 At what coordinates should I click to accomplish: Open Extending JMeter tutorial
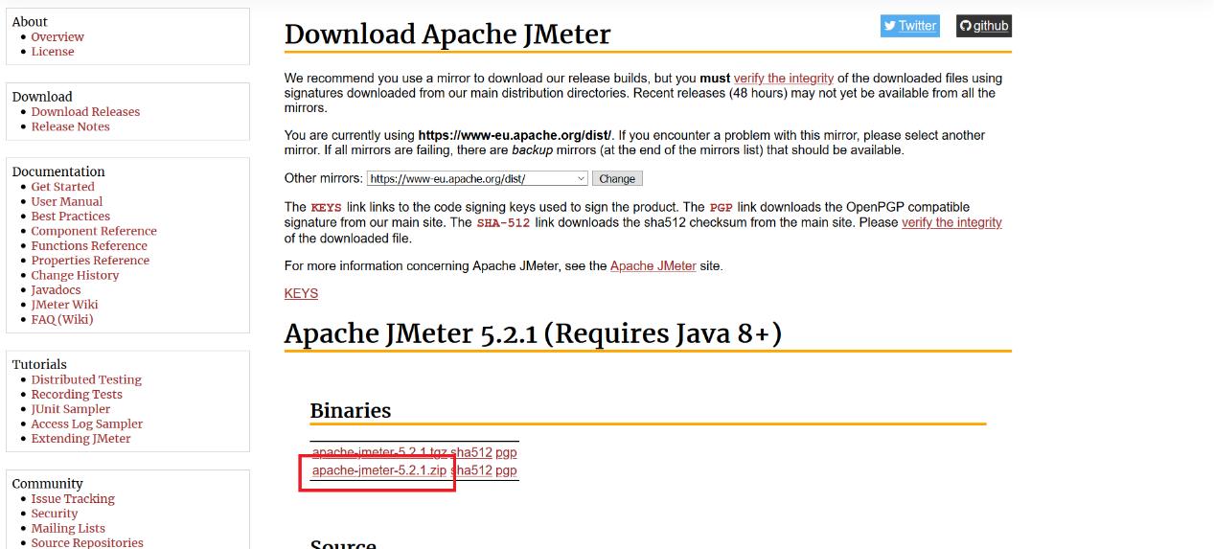[x=80, y=439]
